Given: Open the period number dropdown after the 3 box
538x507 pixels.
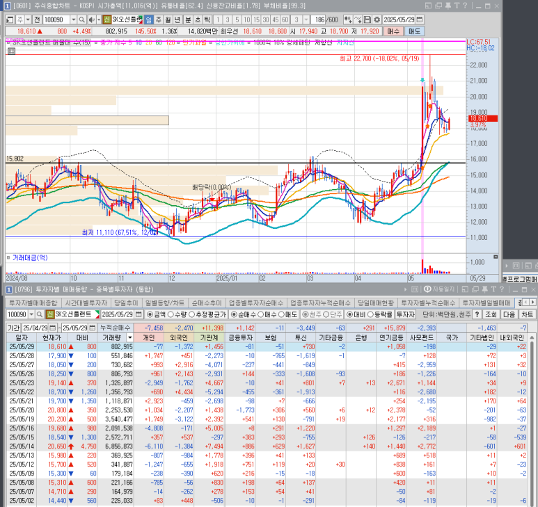Looking at the screenshot, I should 306,20.
